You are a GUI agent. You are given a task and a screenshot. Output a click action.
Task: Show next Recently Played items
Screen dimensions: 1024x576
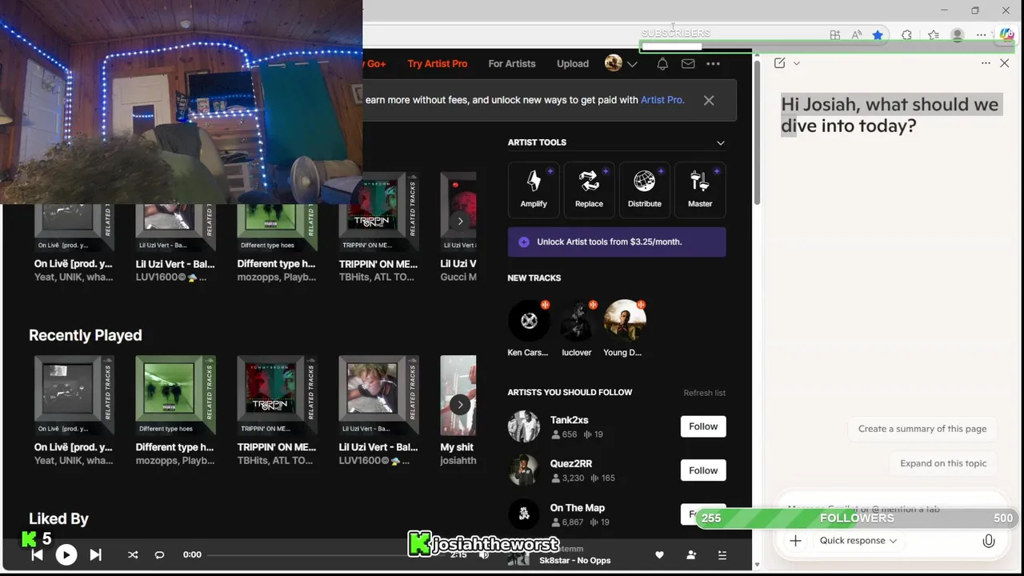[460, 404]
